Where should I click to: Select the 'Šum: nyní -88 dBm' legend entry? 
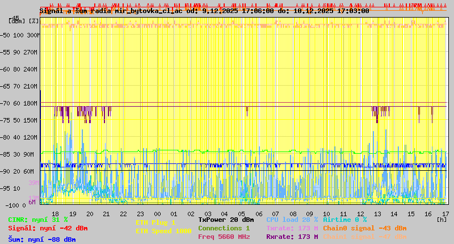coord(42,239)
